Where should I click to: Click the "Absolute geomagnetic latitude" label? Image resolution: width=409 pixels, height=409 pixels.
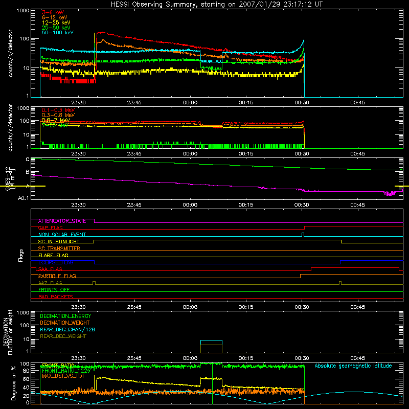tap(353, 366)
